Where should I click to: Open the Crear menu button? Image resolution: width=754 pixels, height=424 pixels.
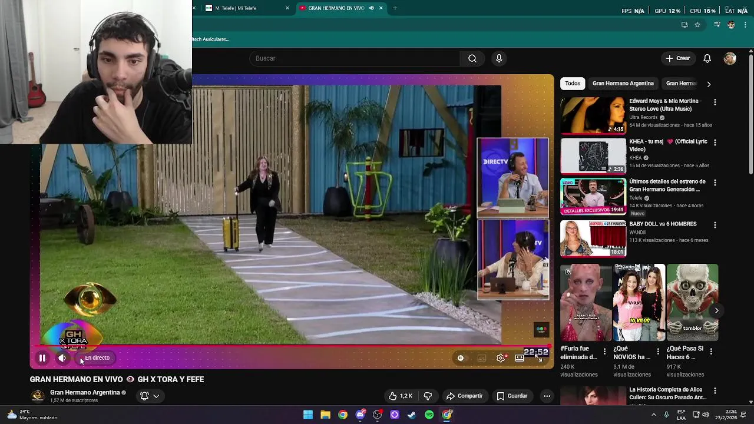(678, 58)
